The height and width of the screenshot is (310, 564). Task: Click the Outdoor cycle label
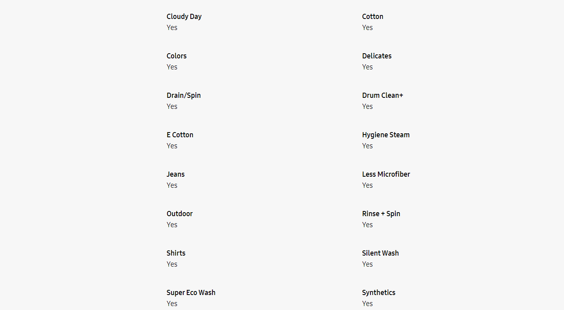[180, 214]
